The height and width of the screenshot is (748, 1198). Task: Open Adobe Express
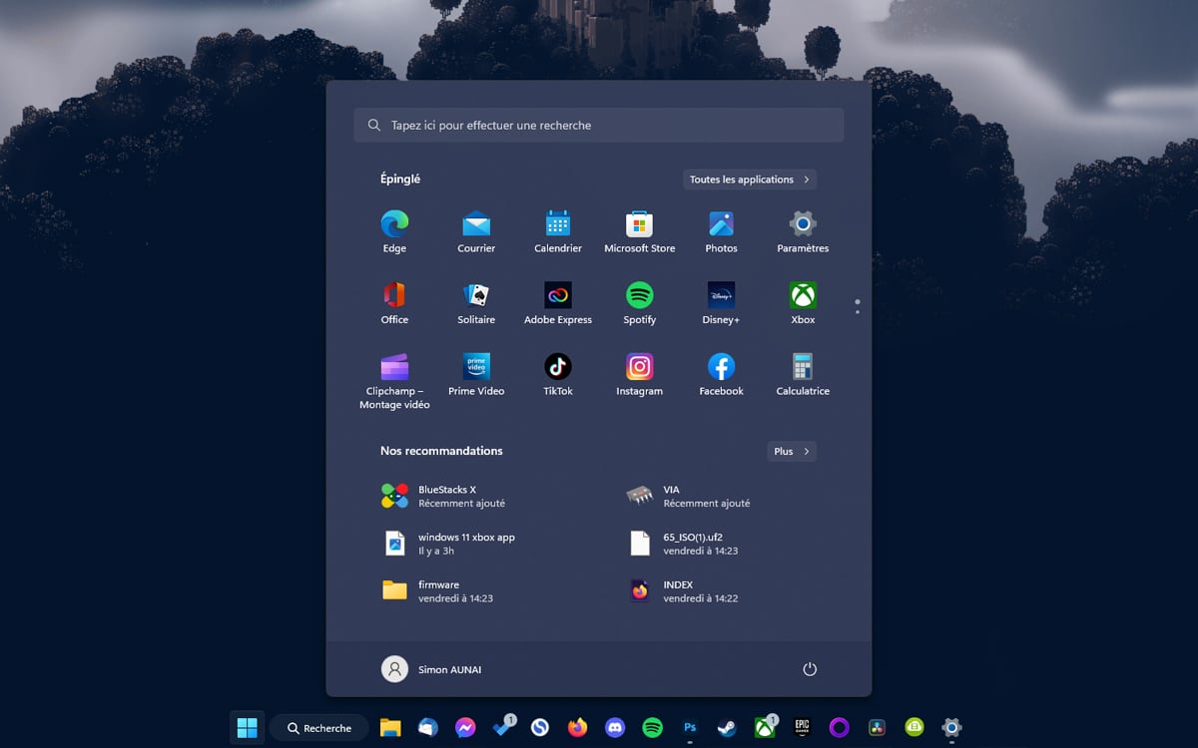558,303
